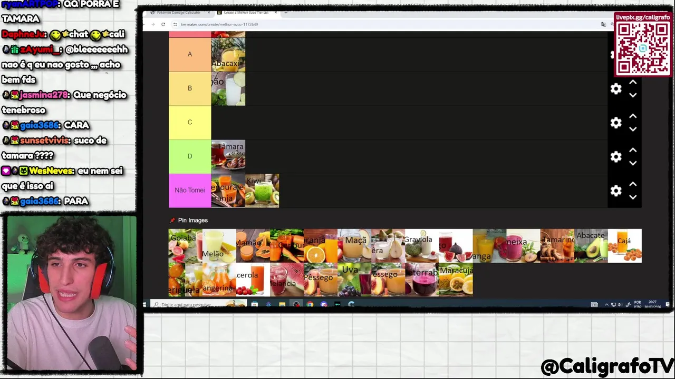Select the yellow B tier label
The width and height of the screenshot is (675, 379).
pyautogui.click(x=190, y=88)
